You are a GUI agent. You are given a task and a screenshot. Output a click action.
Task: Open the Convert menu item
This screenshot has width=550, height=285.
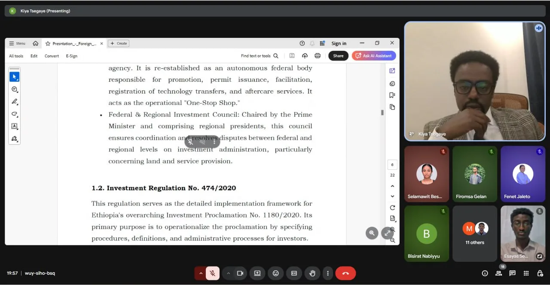[x=52, y=56]
